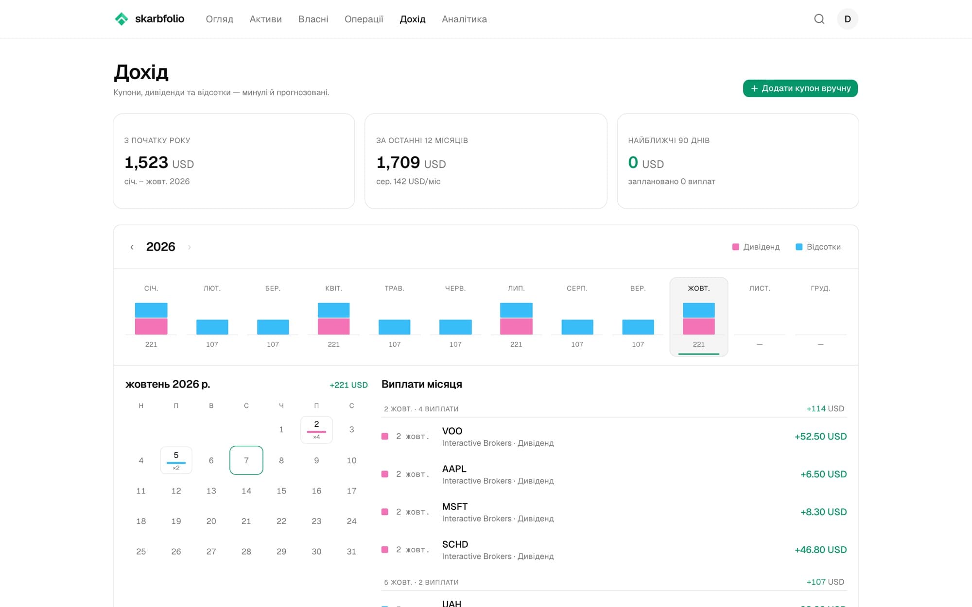This screenshot has height=607, width=972.
Task: Open the SCHD dividend payout row
Action: click(x=614, y=550)
